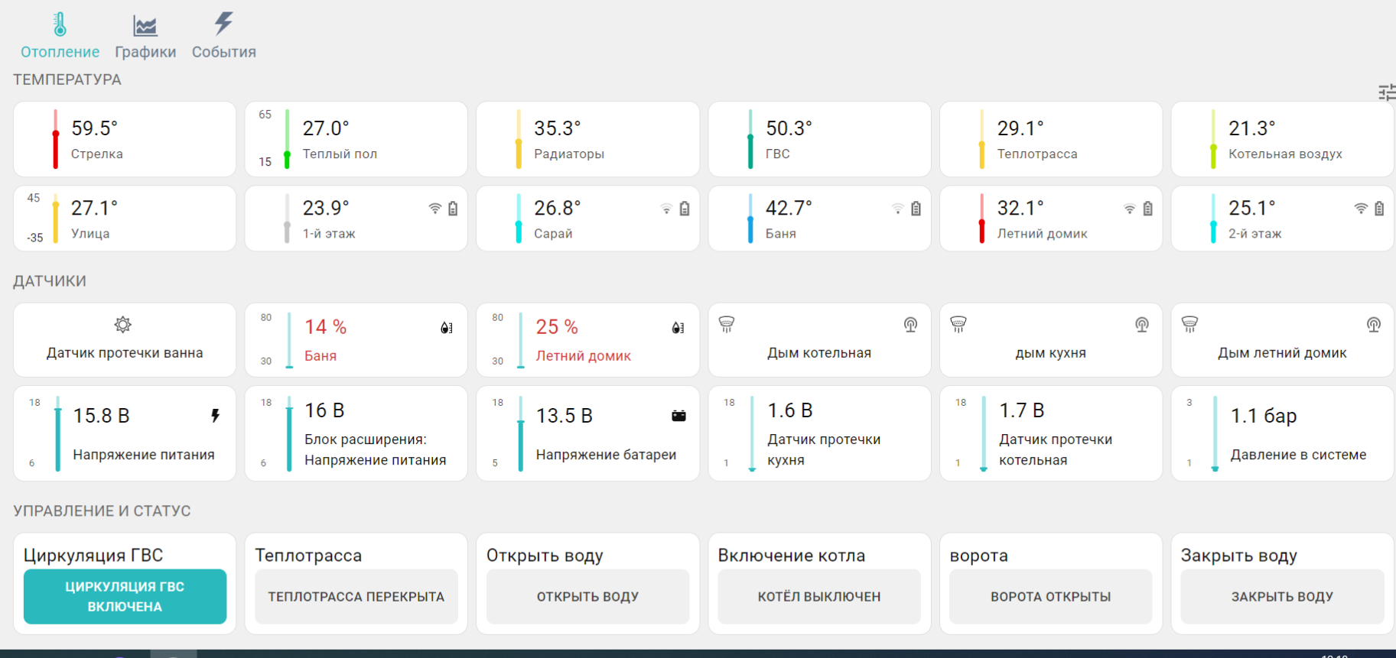Toggle Циркуляция ГВС включена button
This screenshot has width=1396, height=658.
click(x=125, y=596)
